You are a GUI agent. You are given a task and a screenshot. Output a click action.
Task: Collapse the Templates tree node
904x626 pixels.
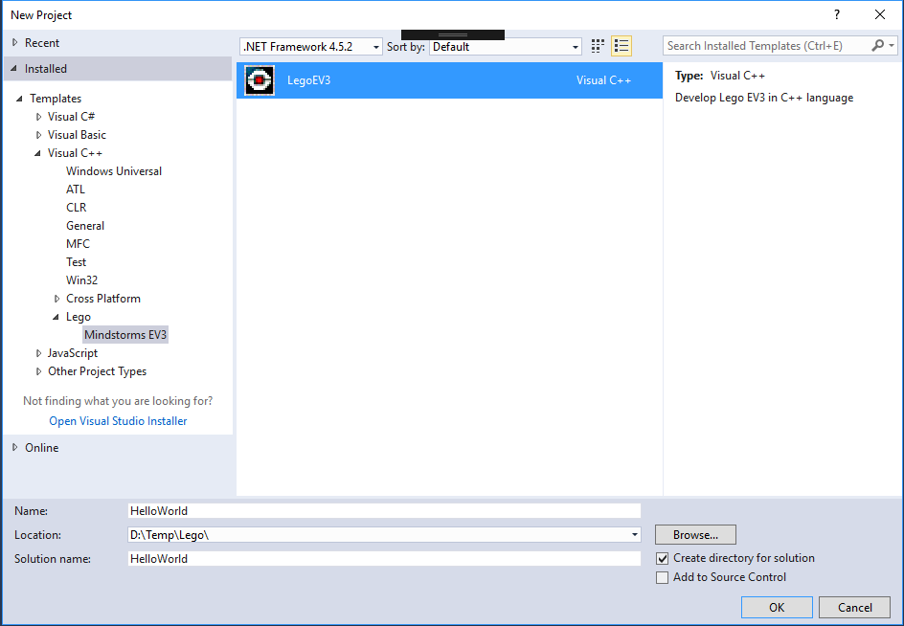(19, 99)
